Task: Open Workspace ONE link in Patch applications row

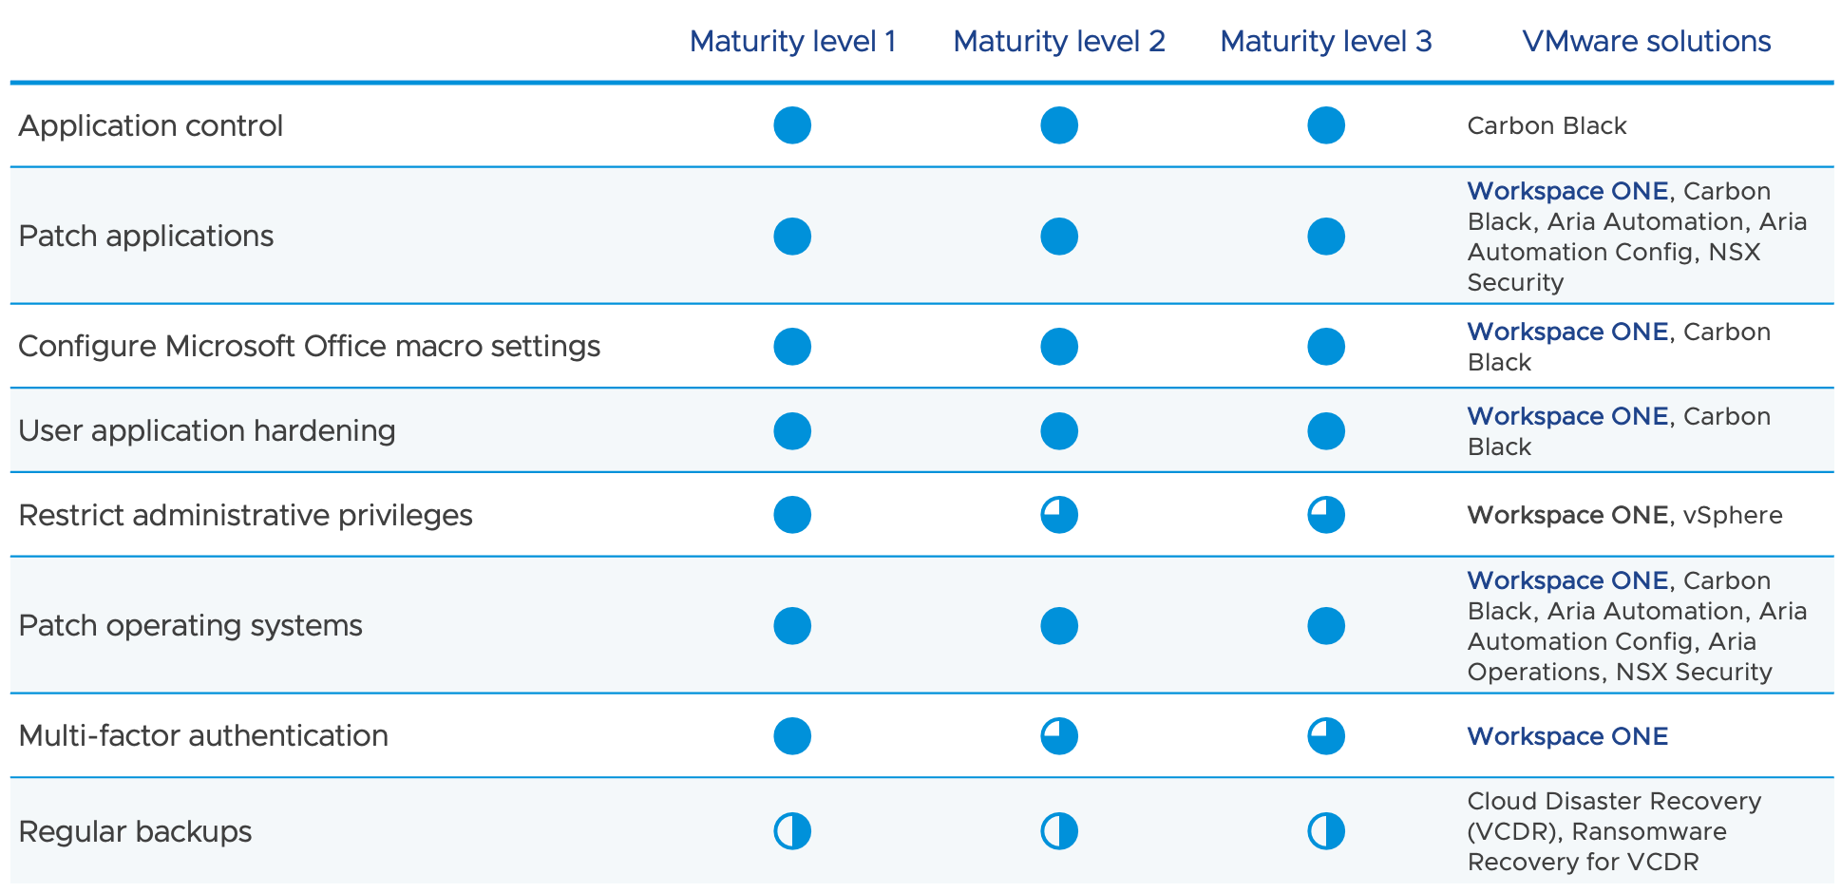Action: coord(1567,191)
